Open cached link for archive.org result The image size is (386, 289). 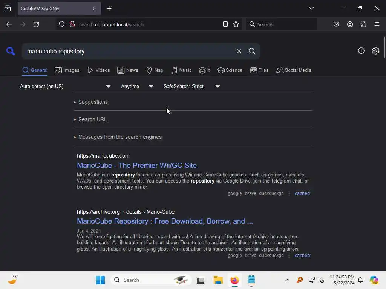302,256
